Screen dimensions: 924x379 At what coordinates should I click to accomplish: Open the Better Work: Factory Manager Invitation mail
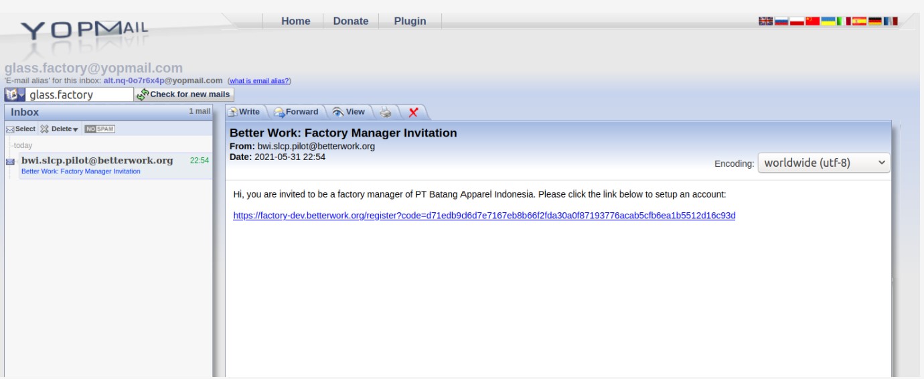pyautogui.click(x=81, y=171)
